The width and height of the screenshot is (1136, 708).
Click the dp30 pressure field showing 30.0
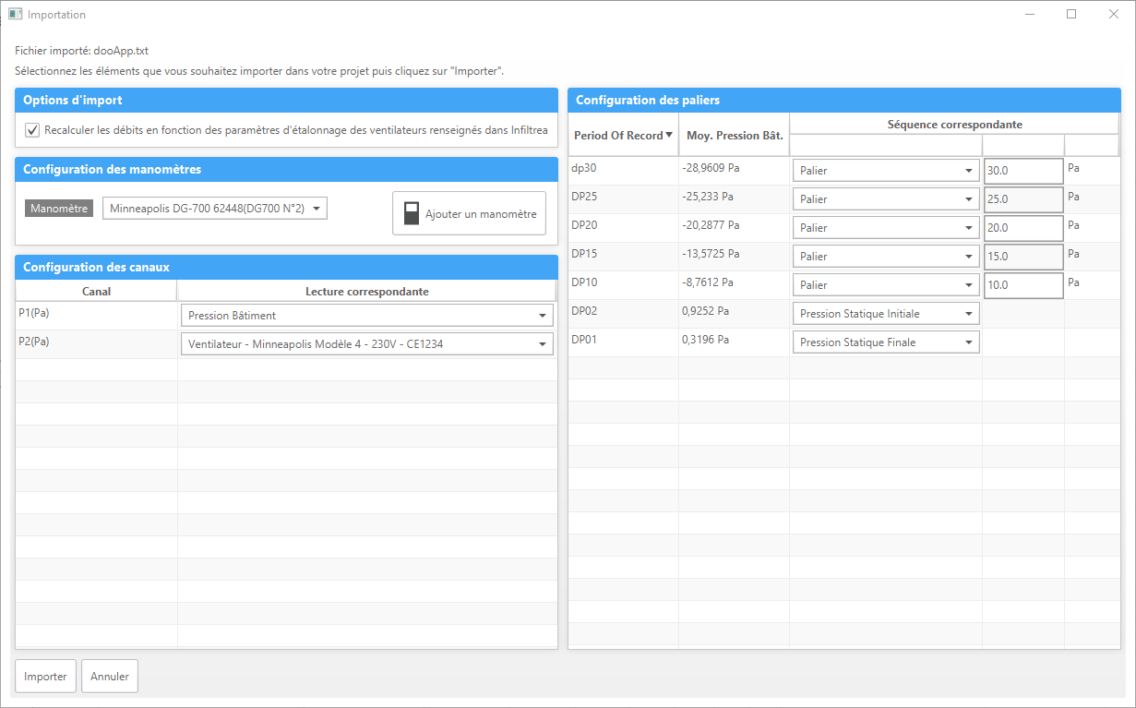(1023, 171)
